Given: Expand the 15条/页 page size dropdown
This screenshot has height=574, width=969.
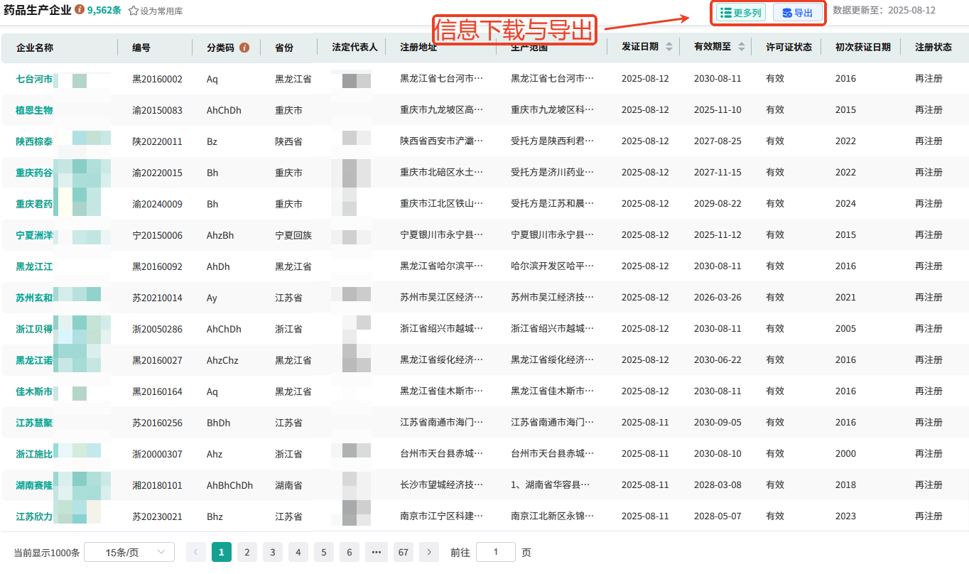Looking at the screenshot, I should coord(129,552).
